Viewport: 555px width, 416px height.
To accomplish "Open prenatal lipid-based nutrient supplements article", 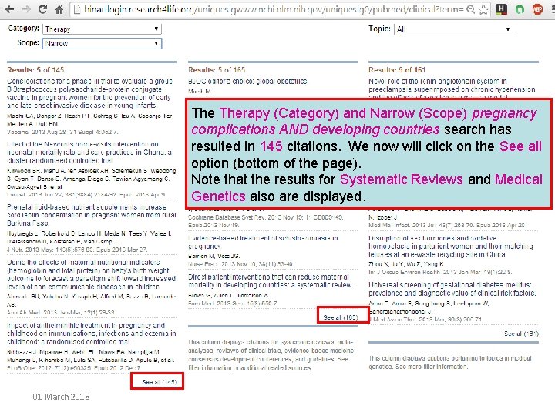I will point(91,215).
